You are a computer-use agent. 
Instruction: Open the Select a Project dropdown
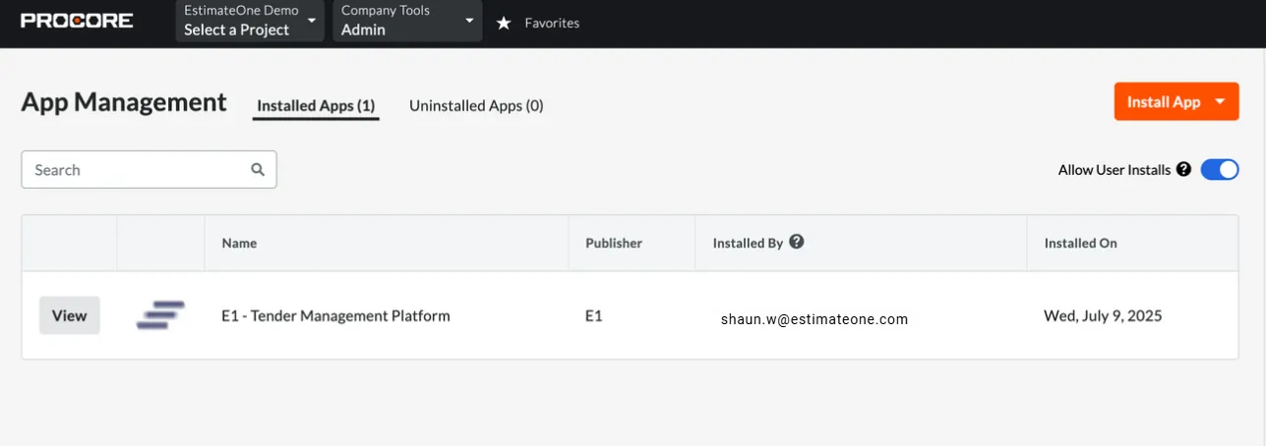250,21
